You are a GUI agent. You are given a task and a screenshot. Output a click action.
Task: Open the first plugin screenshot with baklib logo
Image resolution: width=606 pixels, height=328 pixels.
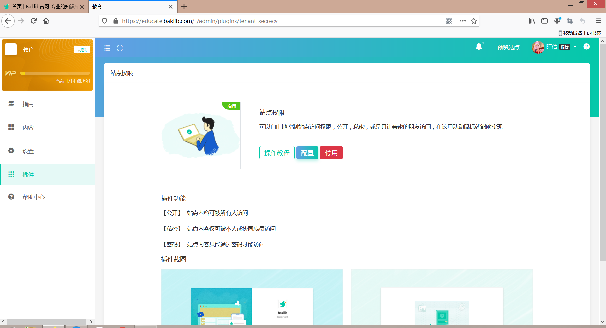point(252,297)
